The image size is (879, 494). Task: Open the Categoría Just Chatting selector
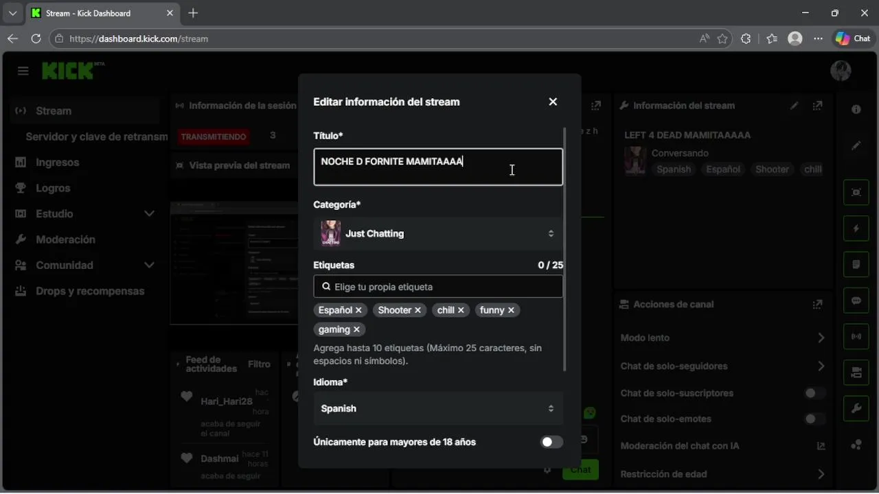click(438, 233)
